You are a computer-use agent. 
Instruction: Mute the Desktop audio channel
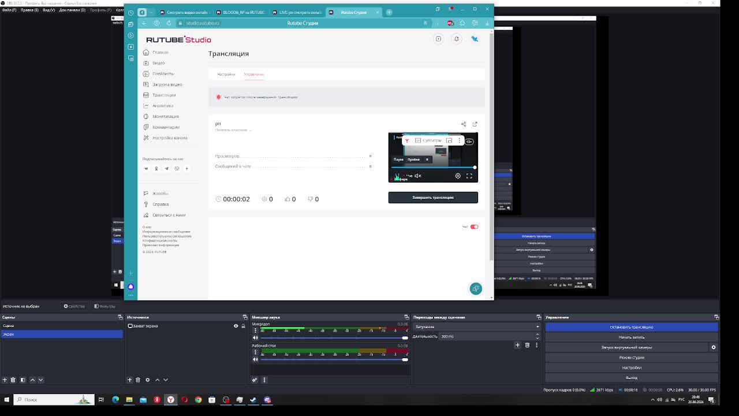(x=255, y=359)
